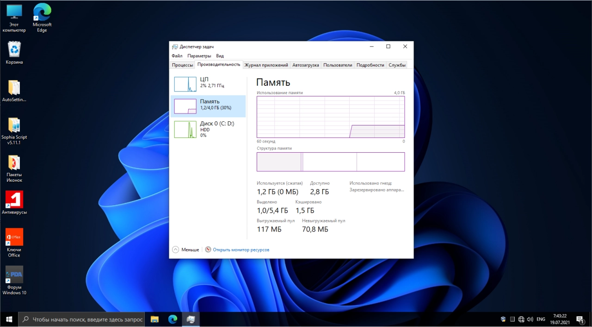Open the Windows Start button
The width and height of the screenshot is (592, 327).
(x=9, y=319)
